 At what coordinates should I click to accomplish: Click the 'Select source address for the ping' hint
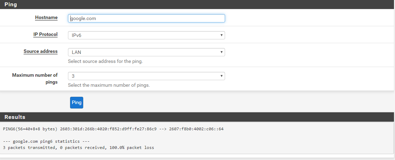pos(105,62)
